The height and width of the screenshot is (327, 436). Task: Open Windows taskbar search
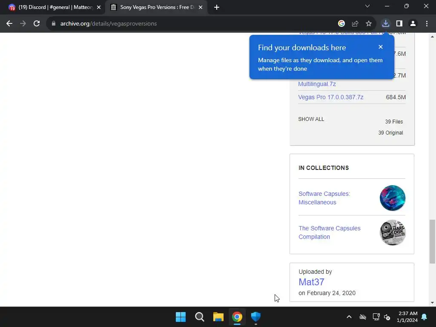(x=200, y=317)
